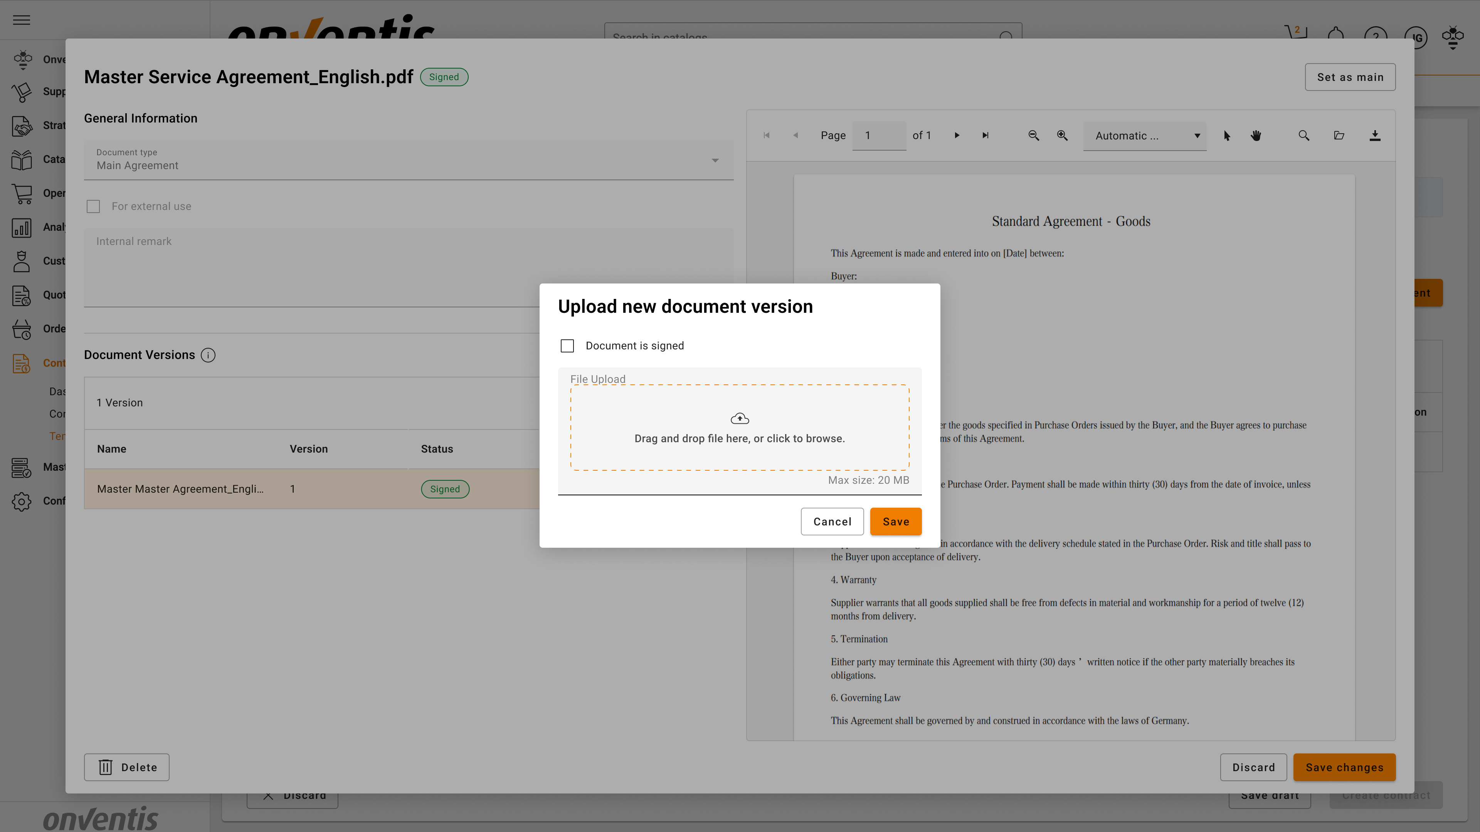Open the Automatic zoom level dropdown
The height and width of the screenshot is (832, 1480).
coord(1144,136)
